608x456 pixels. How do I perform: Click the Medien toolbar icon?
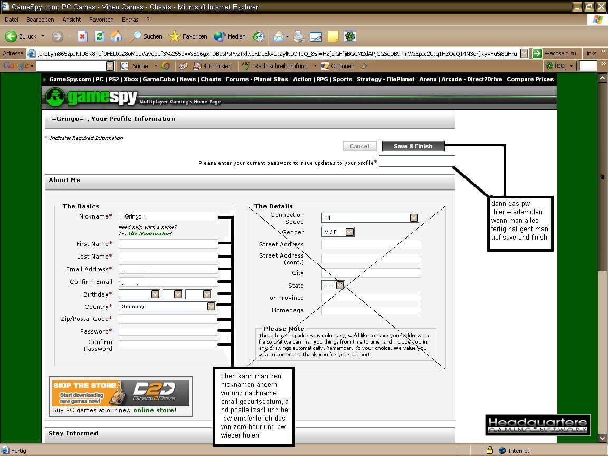point(220,36)
